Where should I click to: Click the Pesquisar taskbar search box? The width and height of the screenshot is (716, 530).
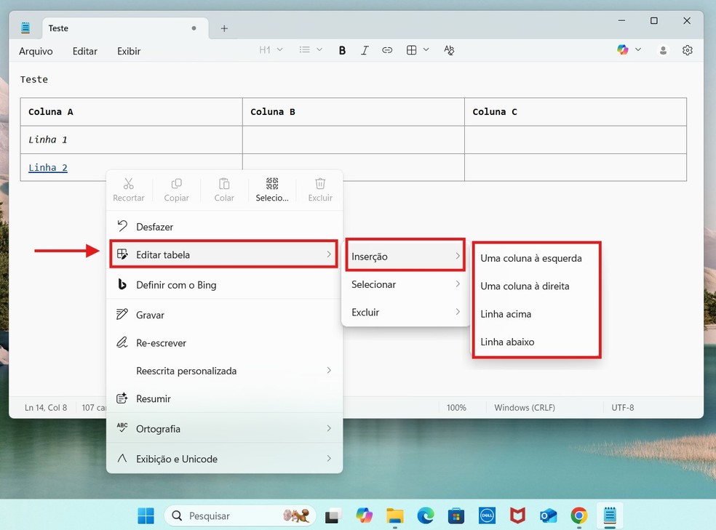pyautogui.click(x=240, y=516)
